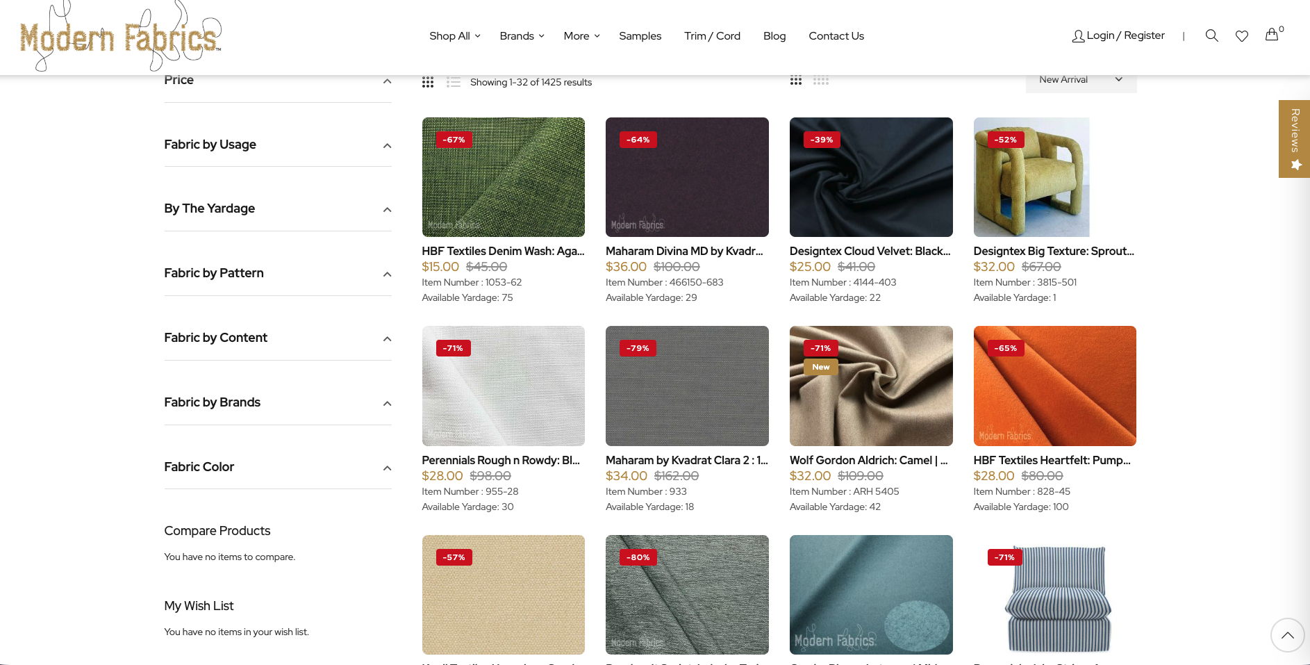Click the Sprout armchair product thumbnail
This screenshot has height=665, width=1310.
click(1031, 177)
